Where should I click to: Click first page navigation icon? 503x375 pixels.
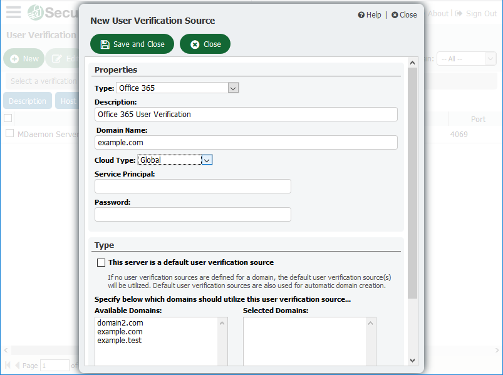coord(8,365)
